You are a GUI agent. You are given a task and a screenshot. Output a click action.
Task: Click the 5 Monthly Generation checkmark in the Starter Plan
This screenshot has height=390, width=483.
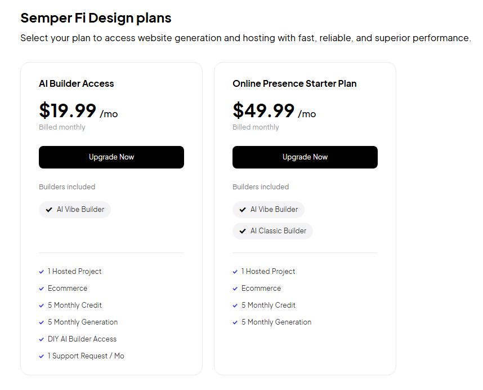click(235, 322)
